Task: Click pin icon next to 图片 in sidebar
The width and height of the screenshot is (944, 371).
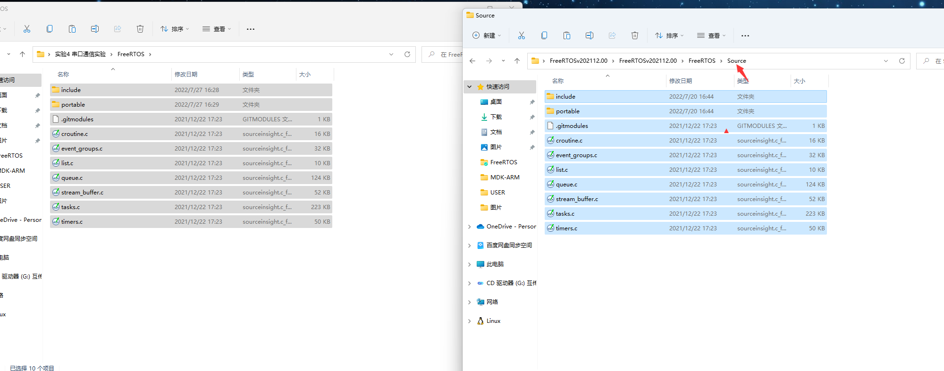Action: coord(532,147)
